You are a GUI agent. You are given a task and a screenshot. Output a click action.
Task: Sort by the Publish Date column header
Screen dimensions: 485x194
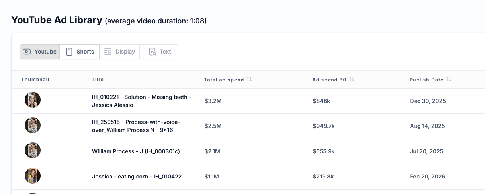426,80
